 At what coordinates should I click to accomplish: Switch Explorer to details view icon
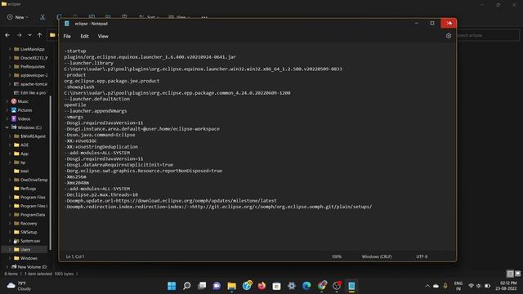click(510, 274)
